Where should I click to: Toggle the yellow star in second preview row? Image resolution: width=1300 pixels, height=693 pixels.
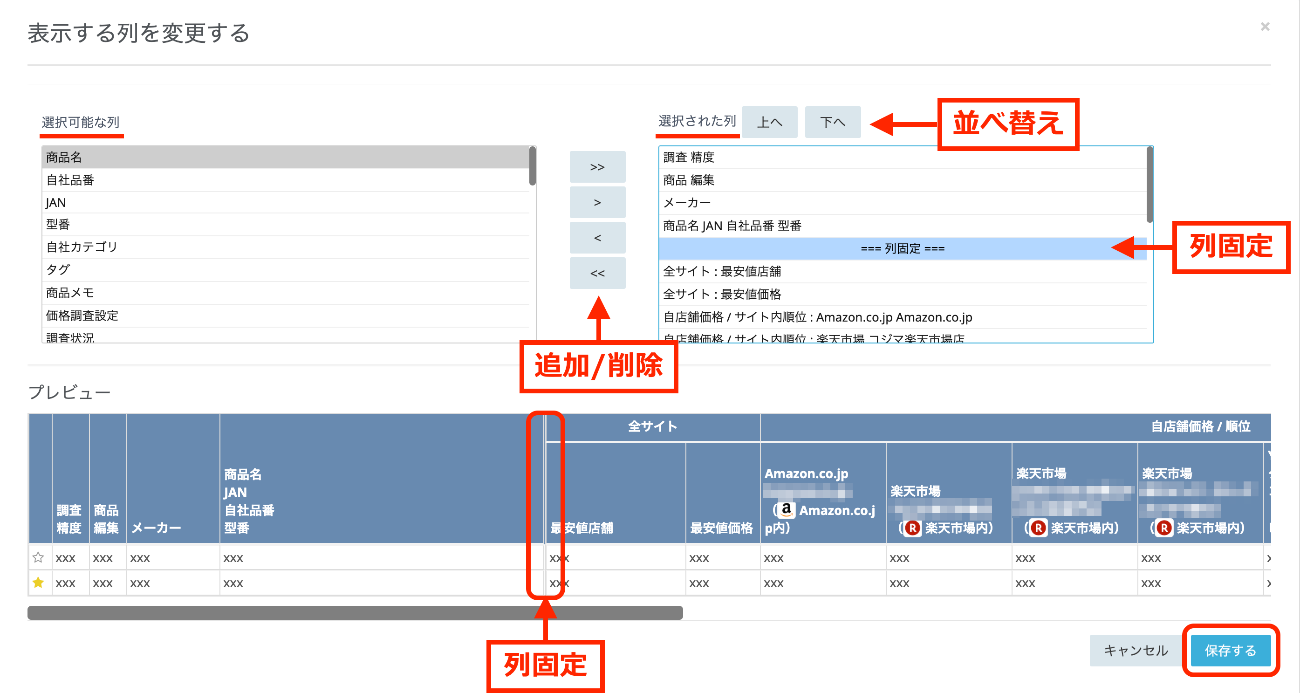tap(38, 583)
